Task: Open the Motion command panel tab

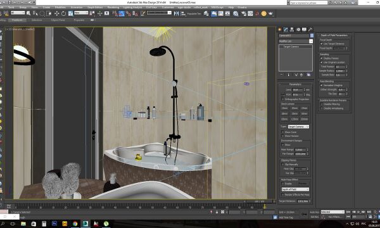Action: (x=298, y=29)
